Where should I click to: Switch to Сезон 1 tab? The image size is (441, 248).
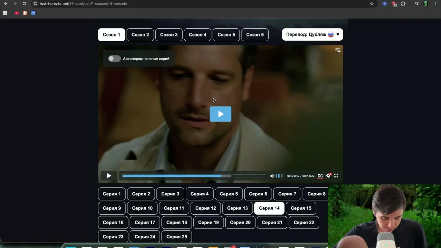point(111,35)
